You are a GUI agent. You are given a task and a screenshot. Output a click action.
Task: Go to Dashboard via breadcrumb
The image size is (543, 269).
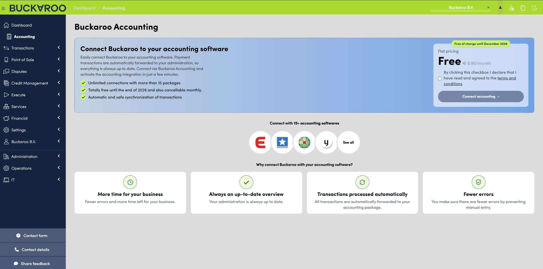coord(84,8)
